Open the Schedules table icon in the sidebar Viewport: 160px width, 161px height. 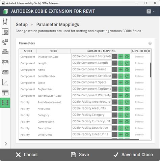click(5, 93)
